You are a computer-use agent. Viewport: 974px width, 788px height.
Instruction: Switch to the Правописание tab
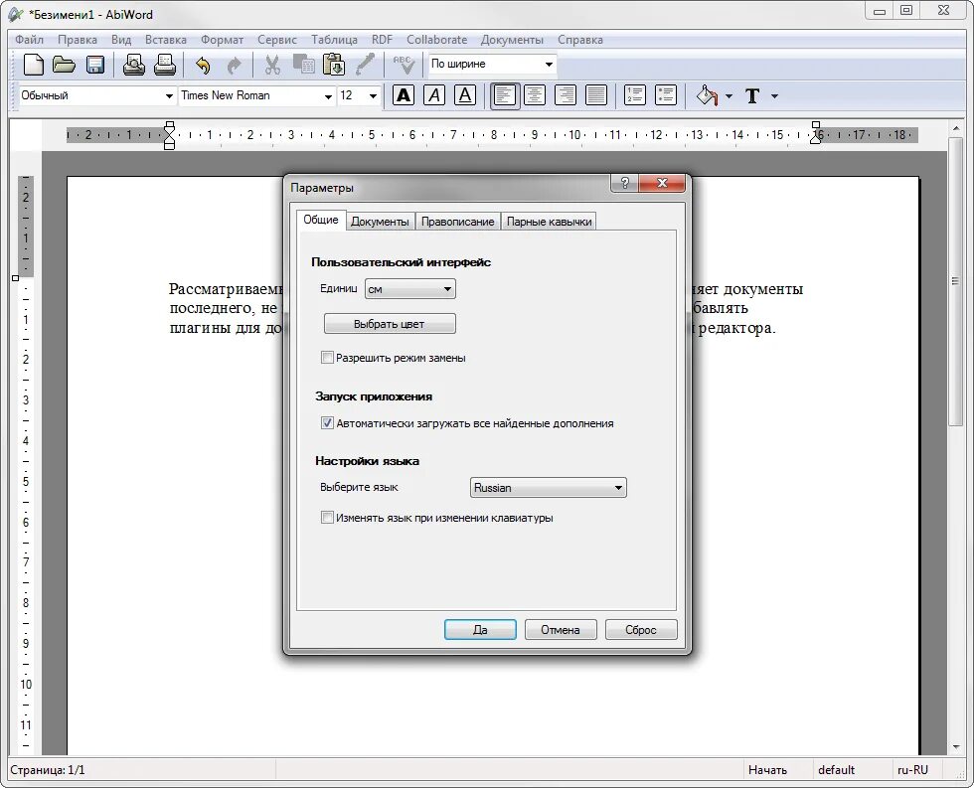pyautogui.click(x=458, y=221)
